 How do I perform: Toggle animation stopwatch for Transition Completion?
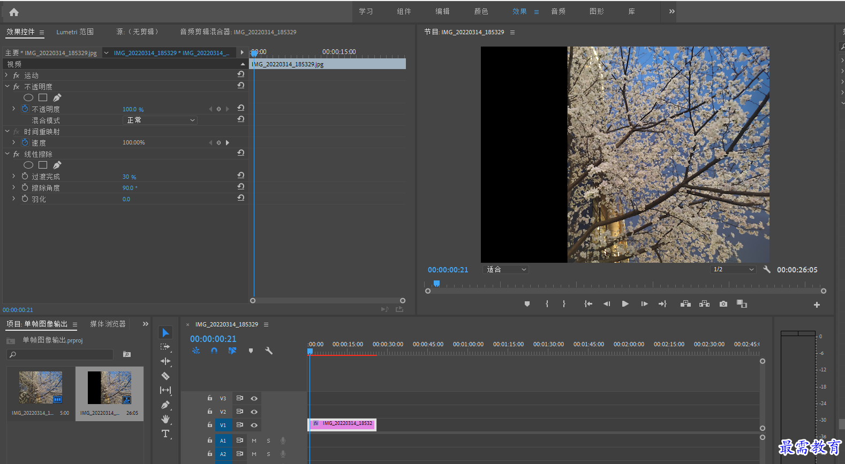pyautogui.click(x=25, y=176)
